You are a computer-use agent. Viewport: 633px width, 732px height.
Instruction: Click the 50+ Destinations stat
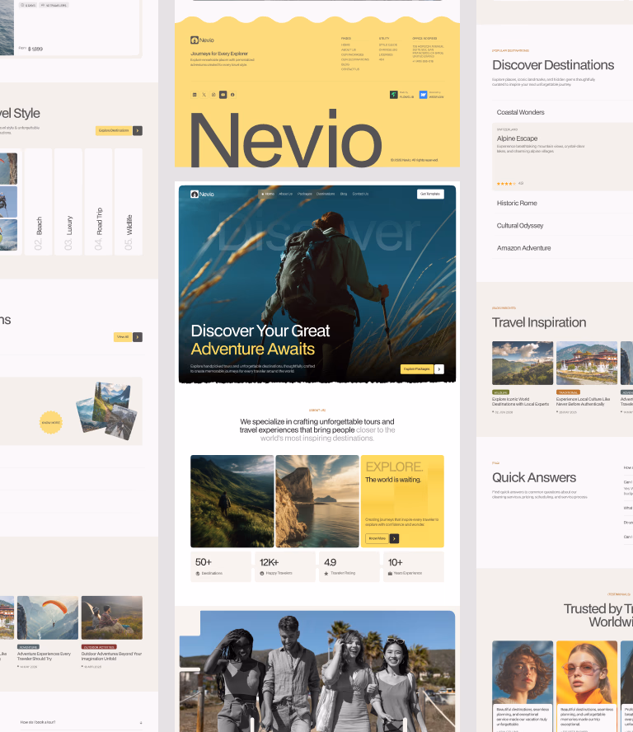point(221,567)
